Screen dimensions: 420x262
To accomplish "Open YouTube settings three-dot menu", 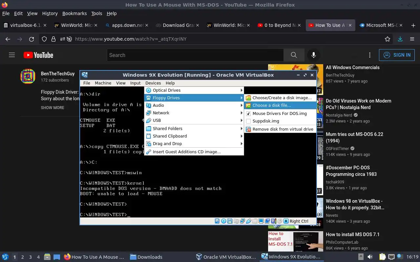I will click(x=370, y=55).
